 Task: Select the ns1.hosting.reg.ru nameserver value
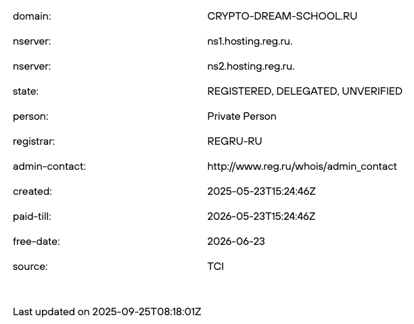point(250,41)
